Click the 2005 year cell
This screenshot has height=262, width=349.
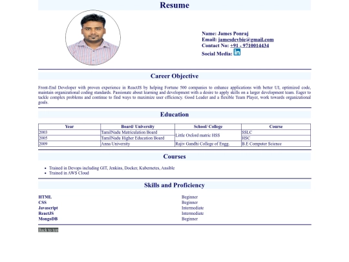pos(69,138)
